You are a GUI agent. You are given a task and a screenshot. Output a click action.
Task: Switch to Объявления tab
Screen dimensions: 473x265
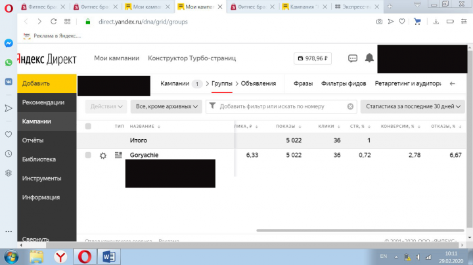tap(258, 84)
